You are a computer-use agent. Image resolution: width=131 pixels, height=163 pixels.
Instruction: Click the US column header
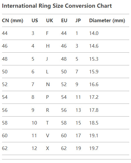(x=35, y=20)
